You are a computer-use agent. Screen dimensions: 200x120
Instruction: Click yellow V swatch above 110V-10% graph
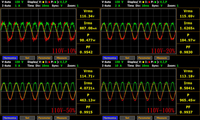click(43, 2)
